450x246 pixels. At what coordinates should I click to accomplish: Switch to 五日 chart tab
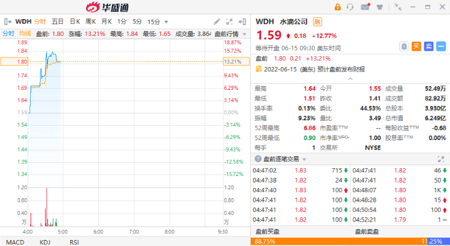click(58, 22)
